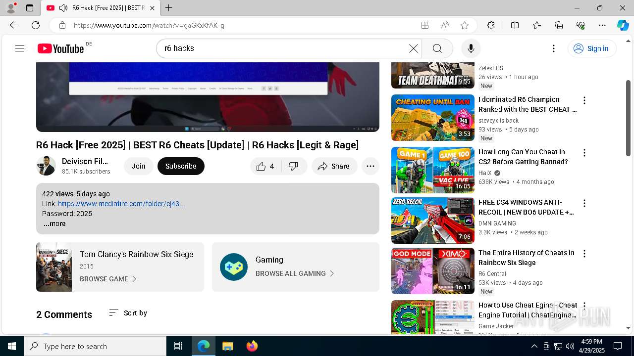Mute the tab via speaker icon
Screen dimensions: 634x356
pos(63,8)
